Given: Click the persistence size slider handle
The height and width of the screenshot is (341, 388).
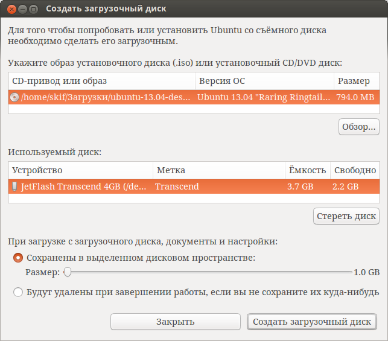Looking at the screenshot, I should (68, 272).
